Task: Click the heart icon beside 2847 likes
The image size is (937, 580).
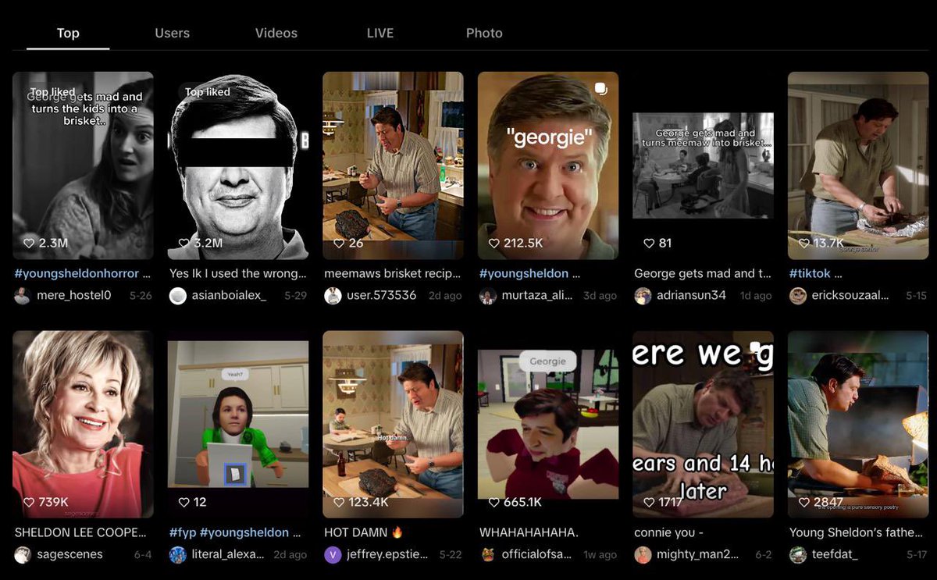Action: click(x=803, y=502)
